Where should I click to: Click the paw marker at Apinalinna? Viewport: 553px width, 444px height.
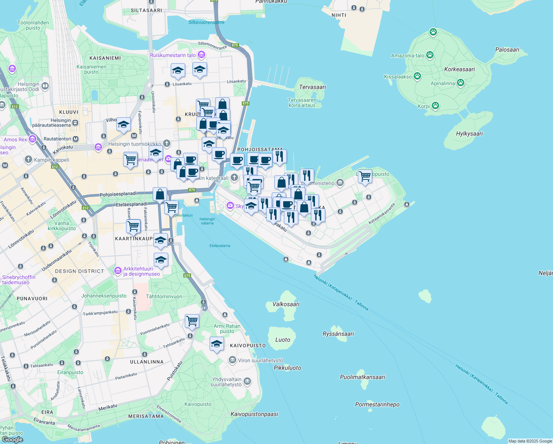(461, 83)
